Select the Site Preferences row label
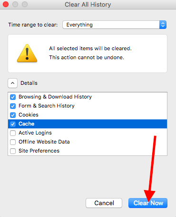This screenshot has height=217, width=176. [39, 151]
